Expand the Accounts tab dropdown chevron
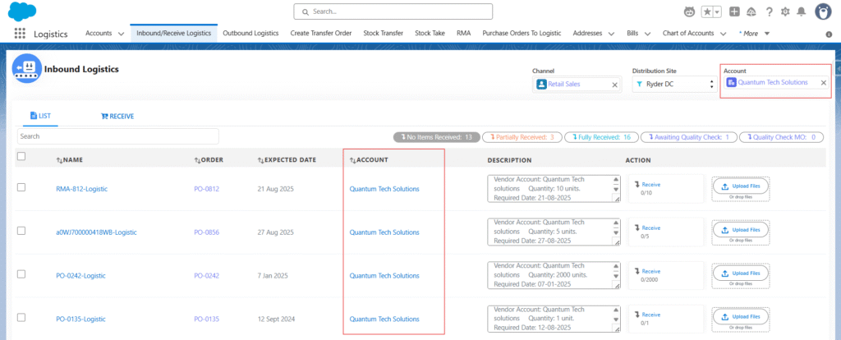 coord(122,34)
